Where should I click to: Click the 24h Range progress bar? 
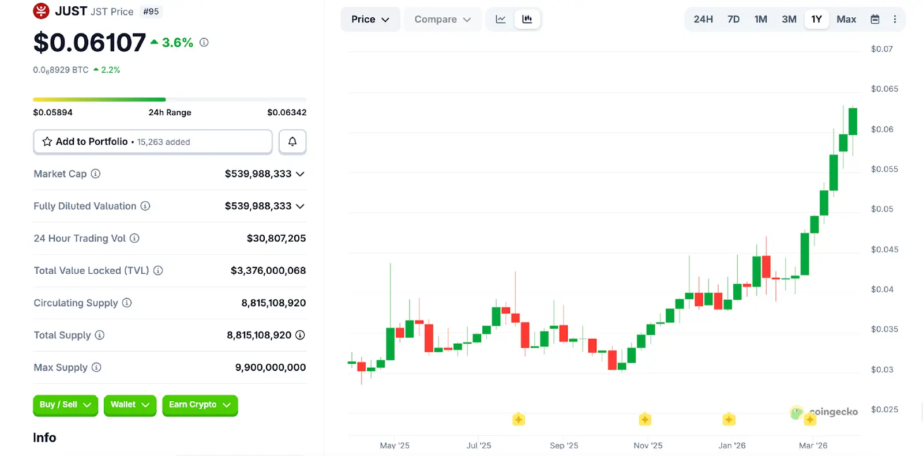pos(170,100)
